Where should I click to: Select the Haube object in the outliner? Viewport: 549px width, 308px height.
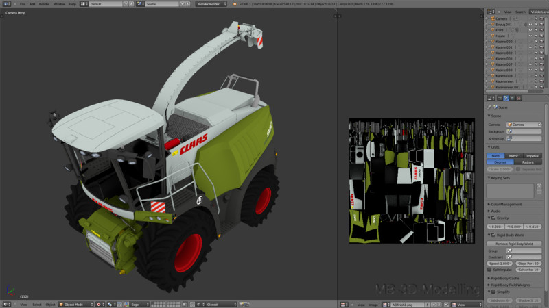pyautogui.click(x=500, y=36)
